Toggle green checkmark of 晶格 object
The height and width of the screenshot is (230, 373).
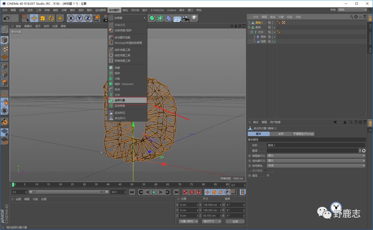click(274, 27)
